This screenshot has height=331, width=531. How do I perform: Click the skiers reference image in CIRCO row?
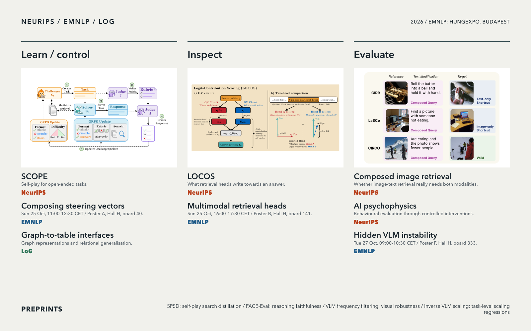click(396, 148)
